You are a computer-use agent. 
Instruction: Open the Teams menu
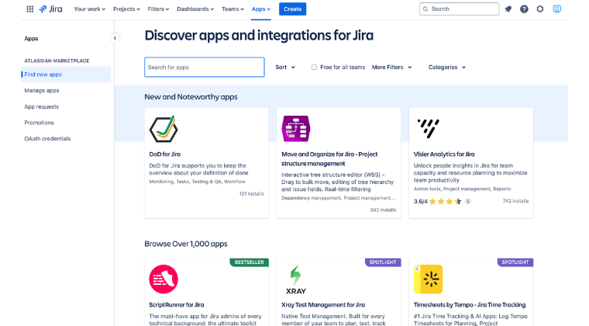(x=232, y=9)
